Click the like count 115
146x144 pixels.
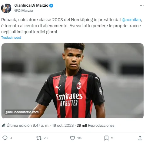(x=80, y=138)
